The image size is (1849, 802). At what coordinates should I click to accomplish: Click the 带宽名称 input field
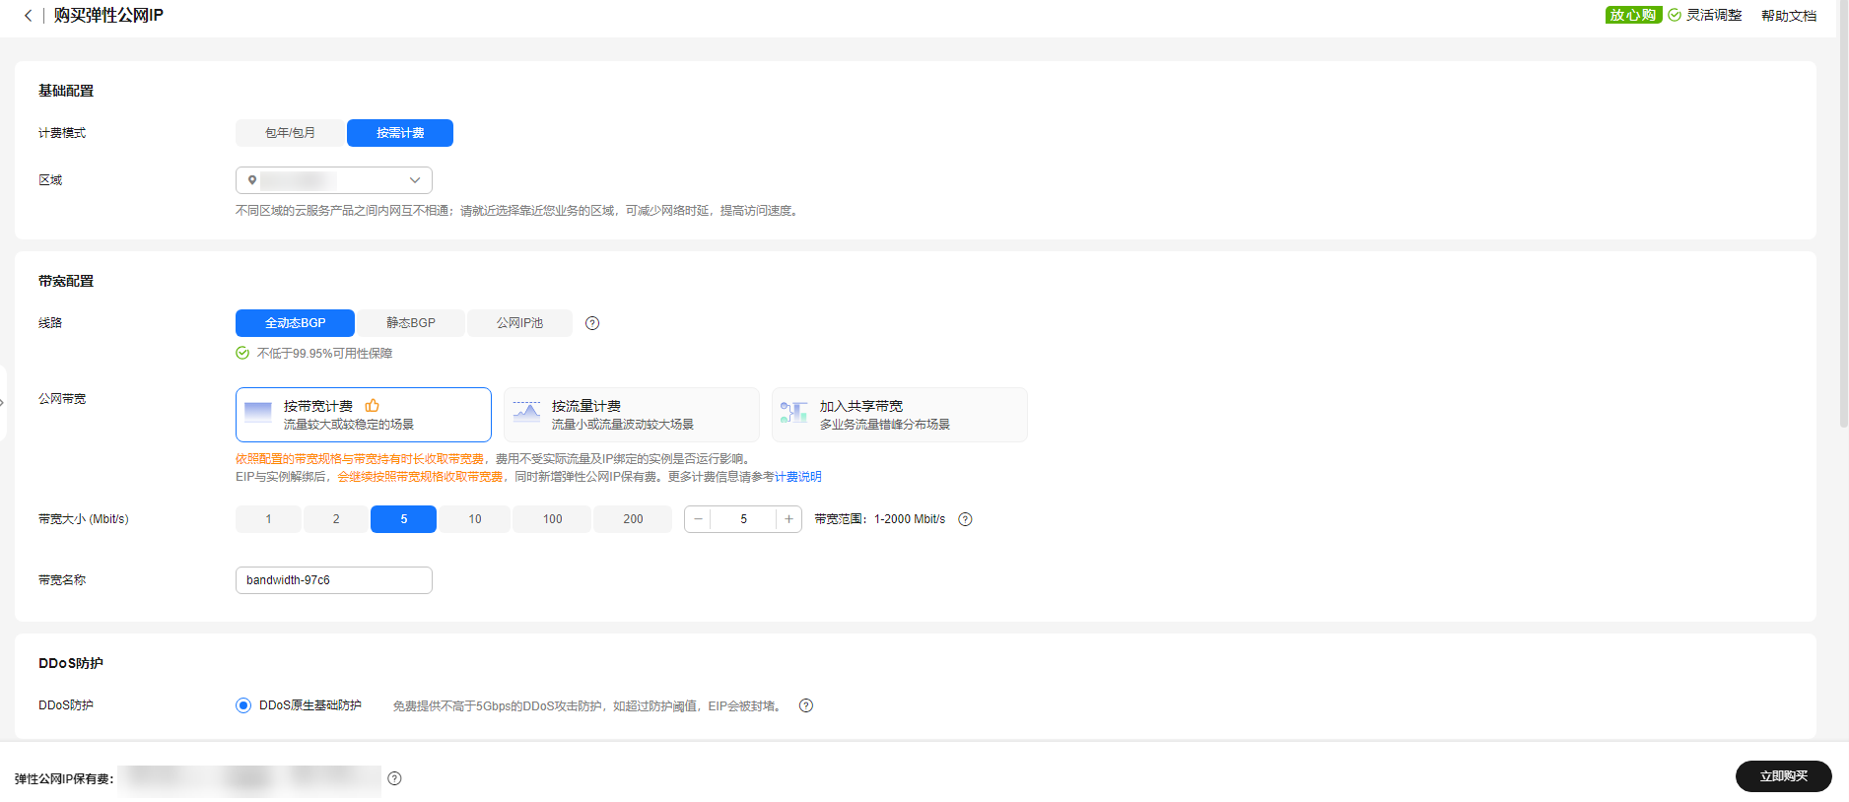(x=333, y=580)
